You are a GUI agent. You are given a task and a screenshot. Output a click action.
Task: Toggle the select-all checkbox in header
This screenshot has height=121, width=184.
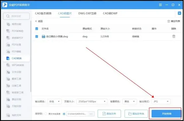click(x=37, y=29)
